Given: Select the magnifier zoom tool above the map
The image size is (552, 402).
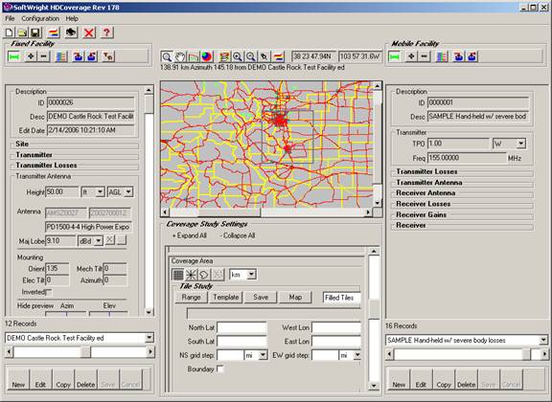Looking at the screenshot, I should point(167,56).
